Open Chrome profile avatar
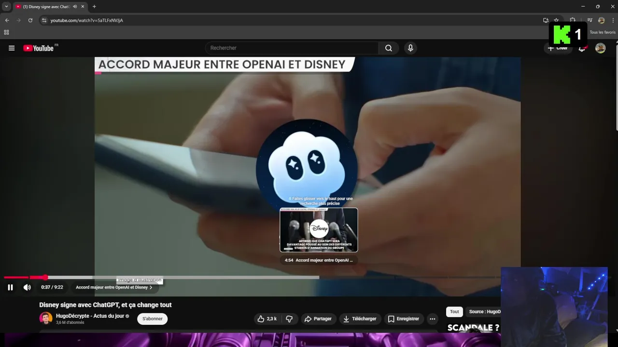This screenshot has height=347, width=618. point(601,20)
